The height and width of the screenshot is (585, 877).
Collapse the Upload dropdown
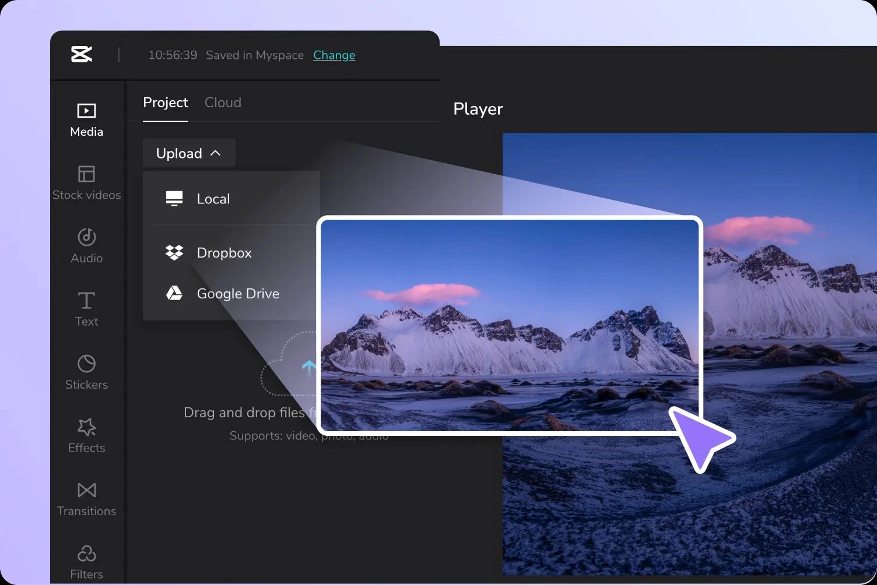(x=188, y=153)
